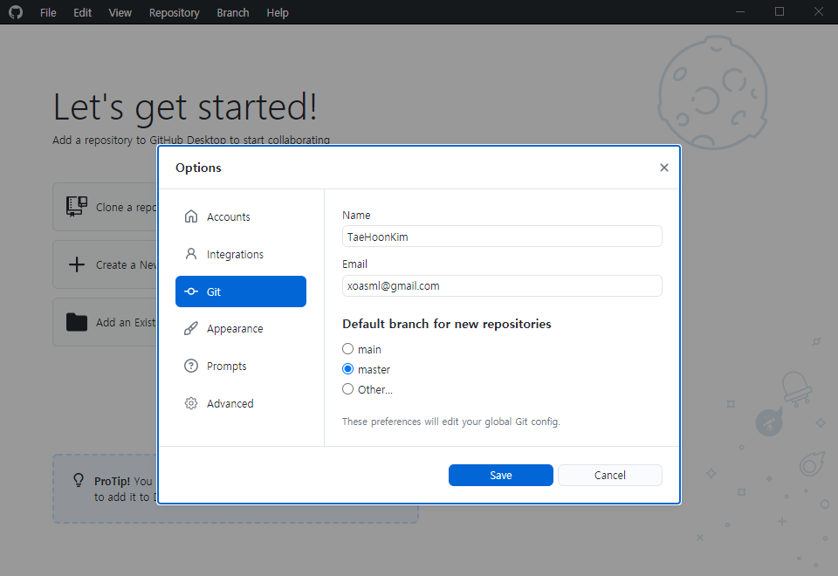Click the Add an Existing repository button

coord(105,322)
